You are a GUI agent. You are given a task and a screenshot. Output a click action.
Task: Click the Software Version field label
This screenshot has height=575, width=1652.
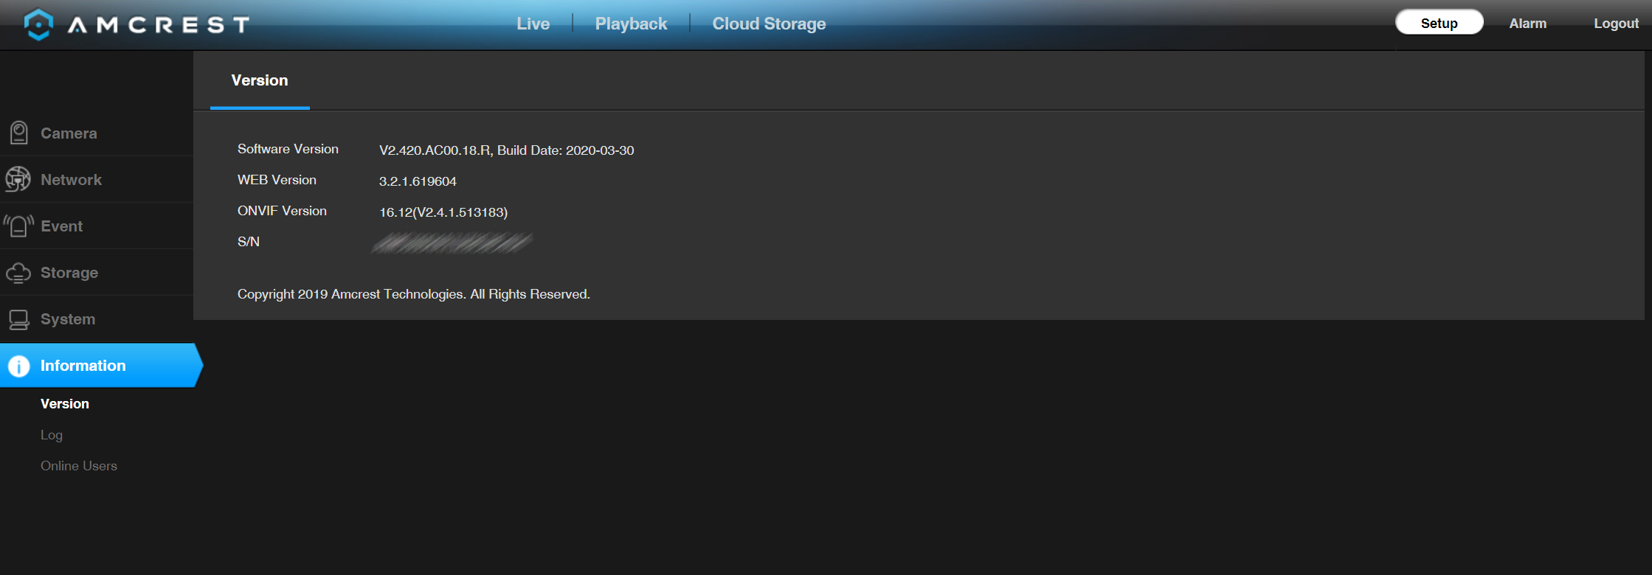(x=288, y=149)
